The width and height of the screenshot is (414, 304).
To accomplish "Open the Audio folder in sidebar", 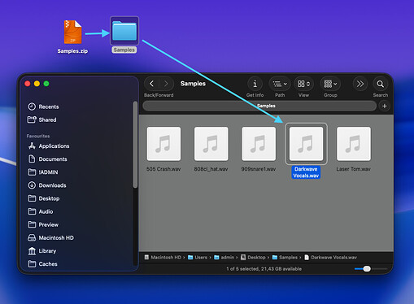I will (x=41, y=211).
